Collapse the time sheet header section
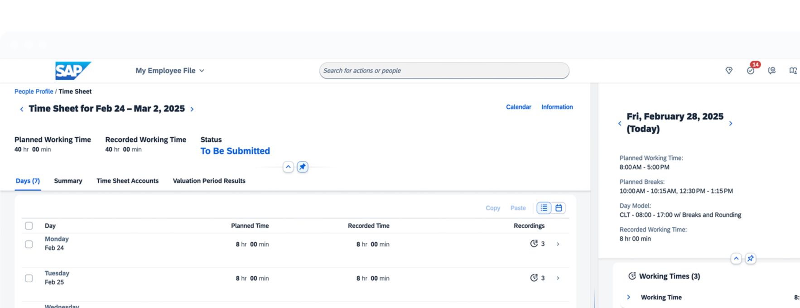The width and height of the screenshot is (800, 308). coord(288,167)
